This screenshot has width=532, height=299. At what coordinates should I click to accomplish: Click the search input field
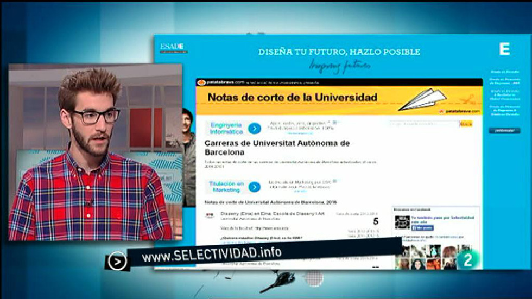[x=423, y=124]
